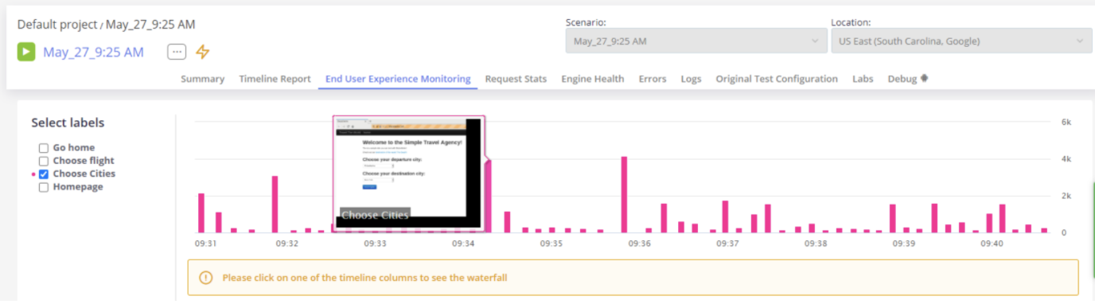The width and height of the screenshot is (1095, 304).
Task: Switch to the Timeline Report tab
Action: [x=275, y=79]
